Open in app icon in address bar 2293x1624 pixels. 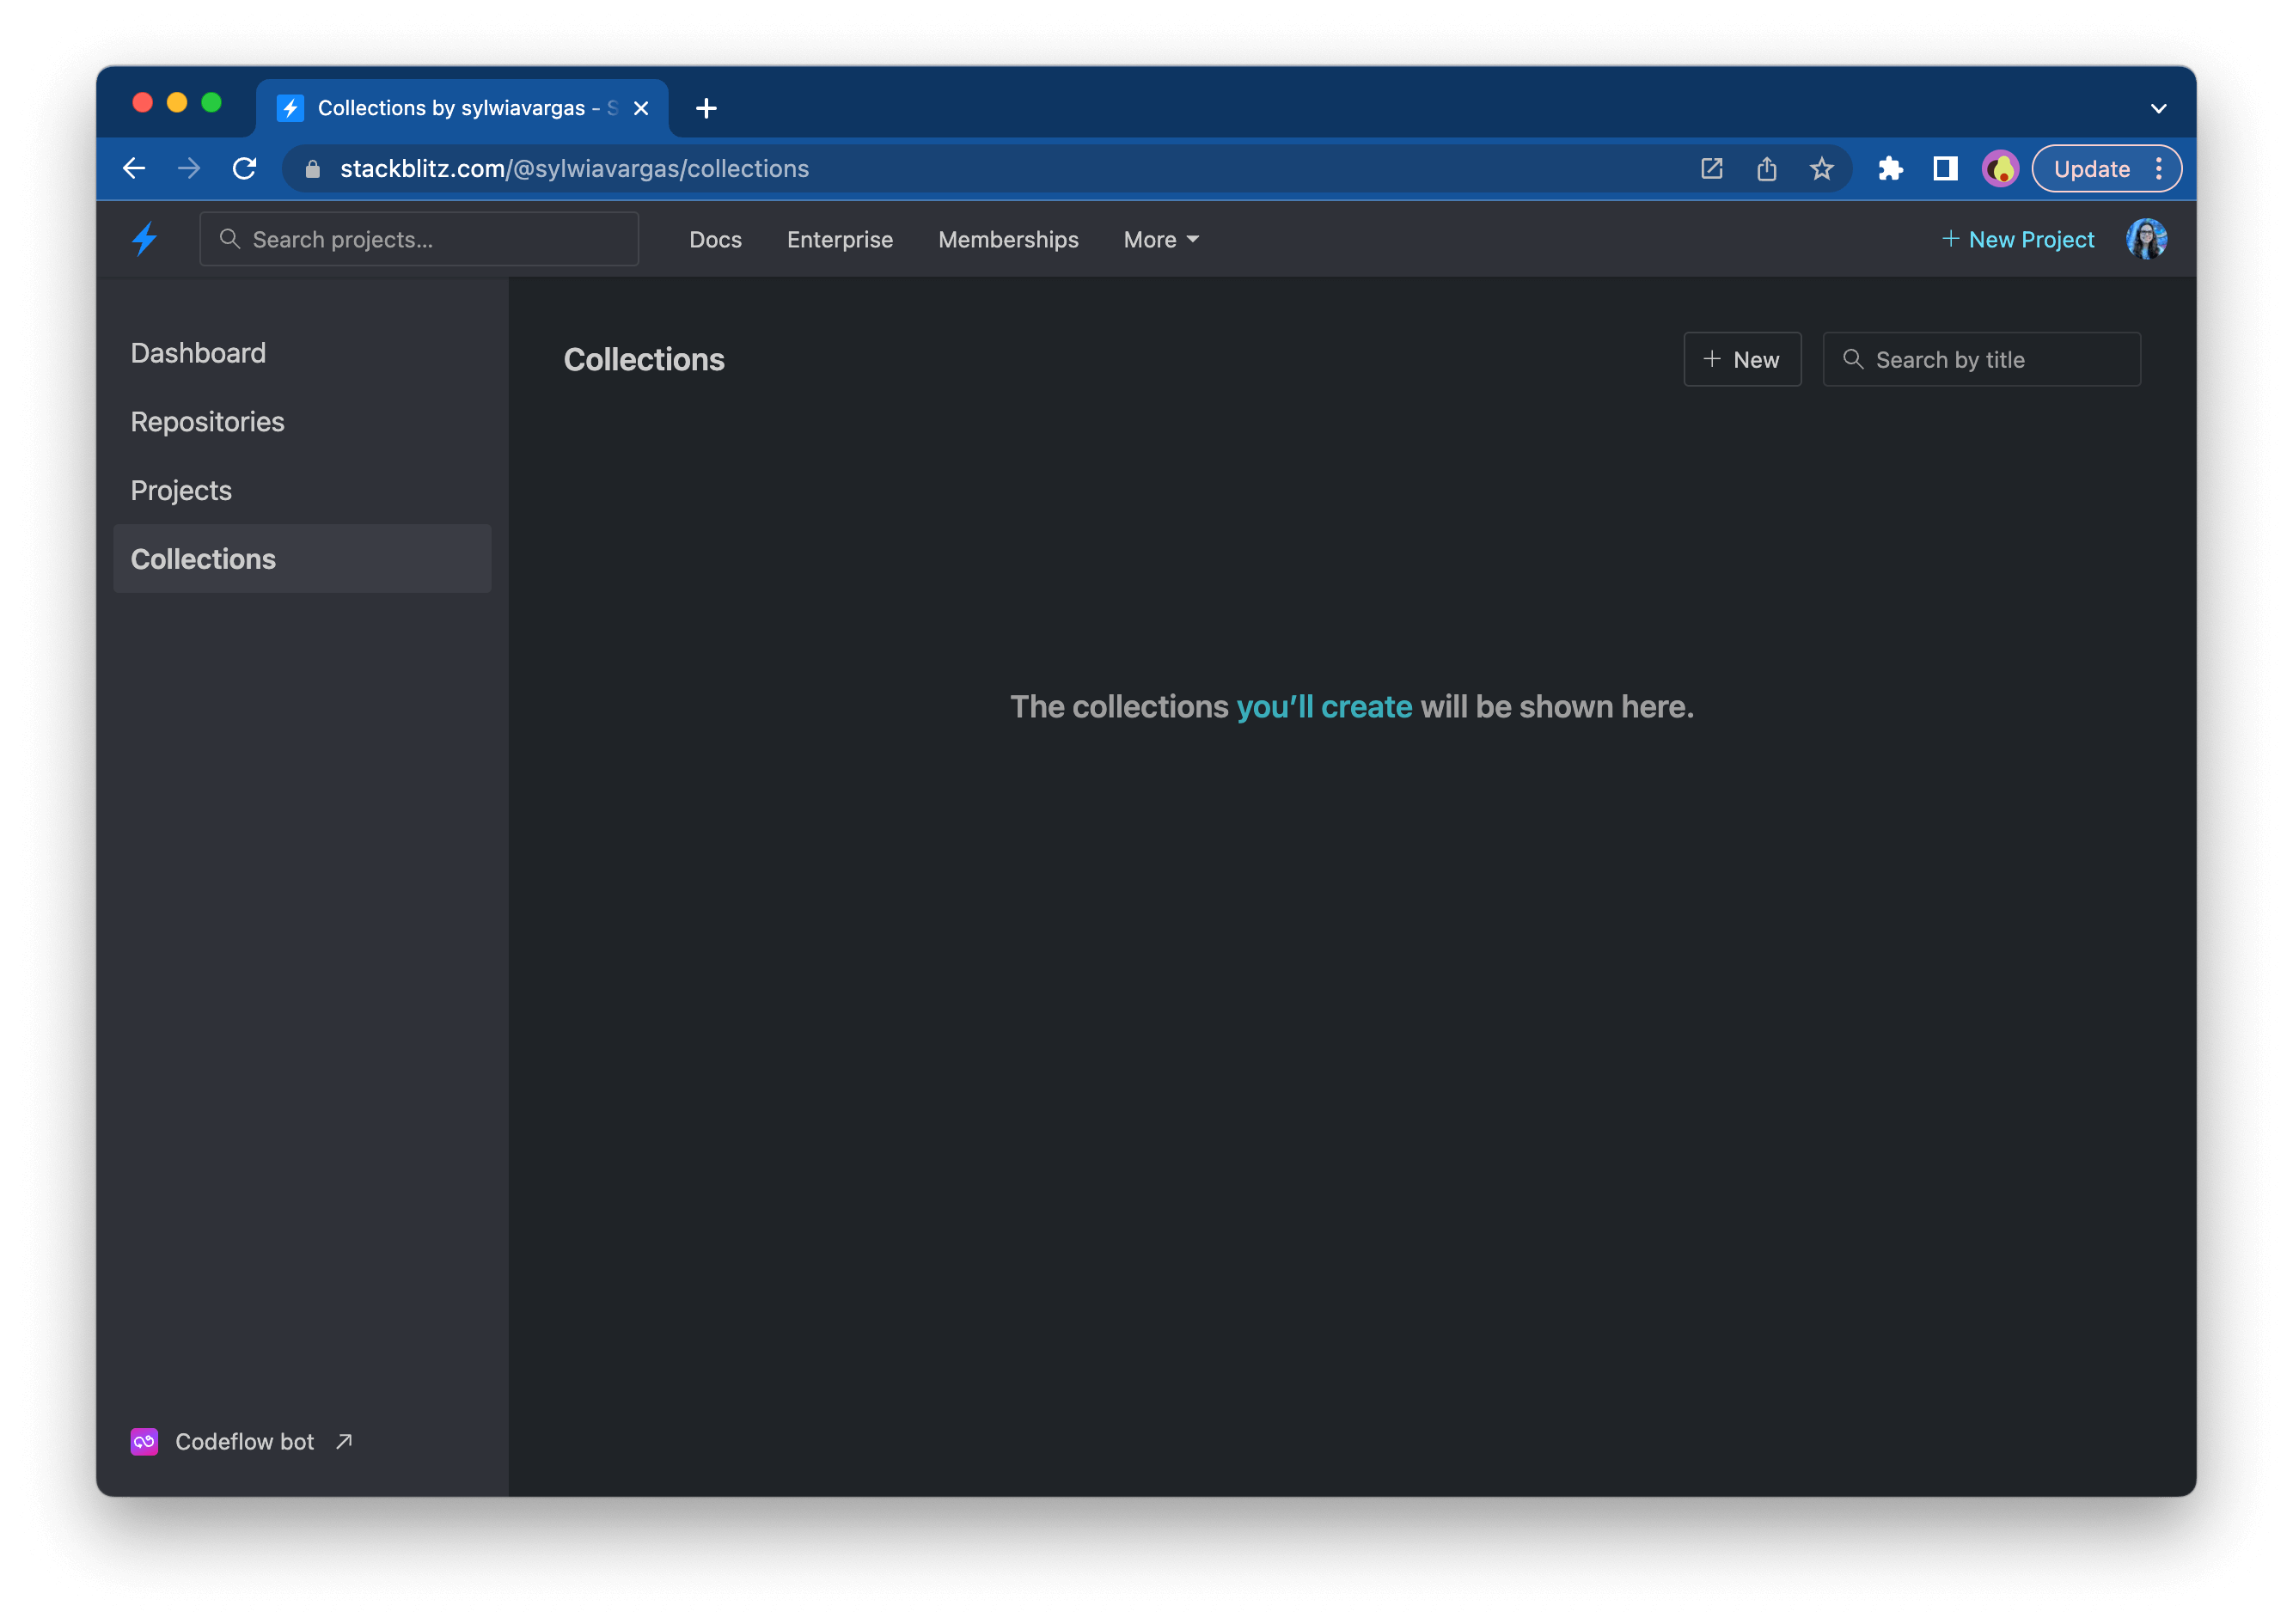coord(1711,169)
